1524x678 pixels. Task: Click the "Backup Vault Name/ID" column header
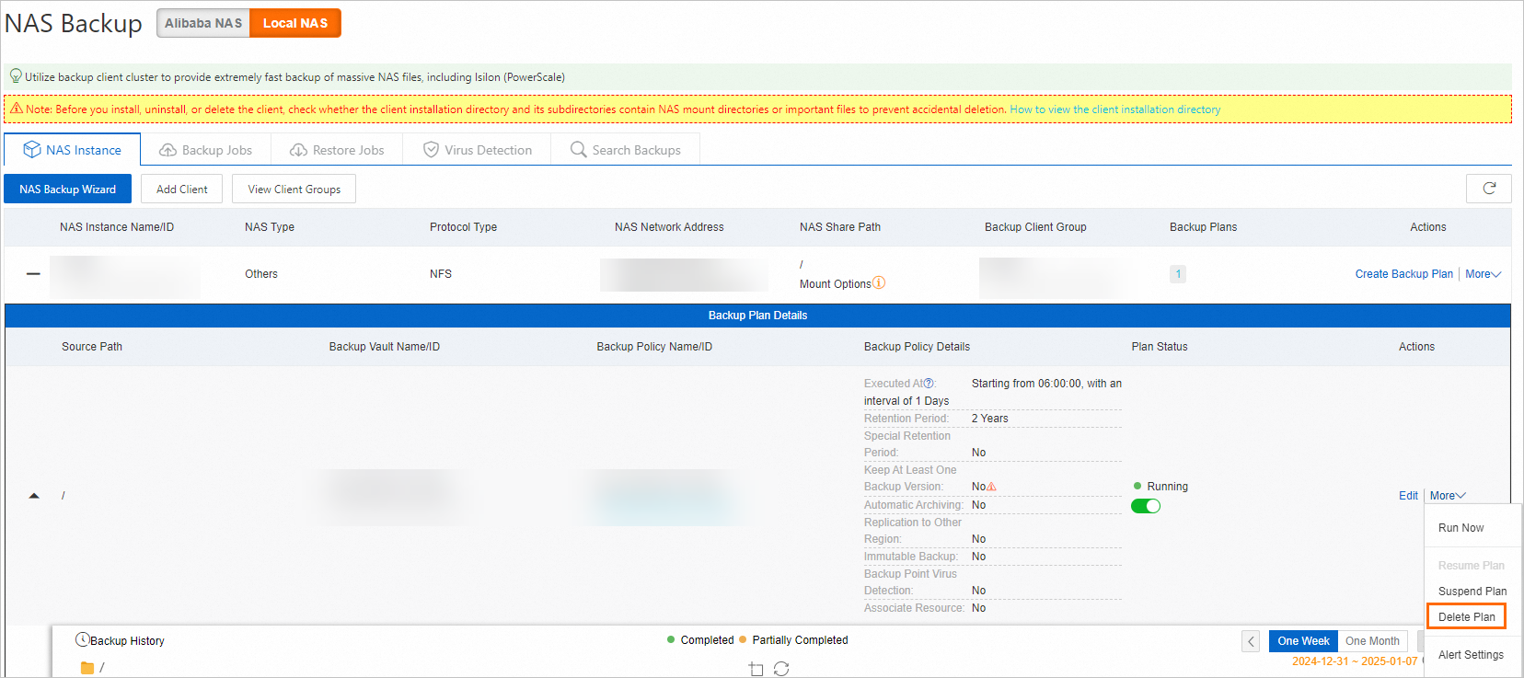(385, 347)
